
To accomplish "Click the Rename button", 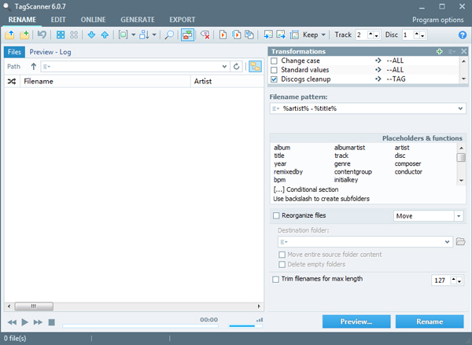I will coord(430,321).
